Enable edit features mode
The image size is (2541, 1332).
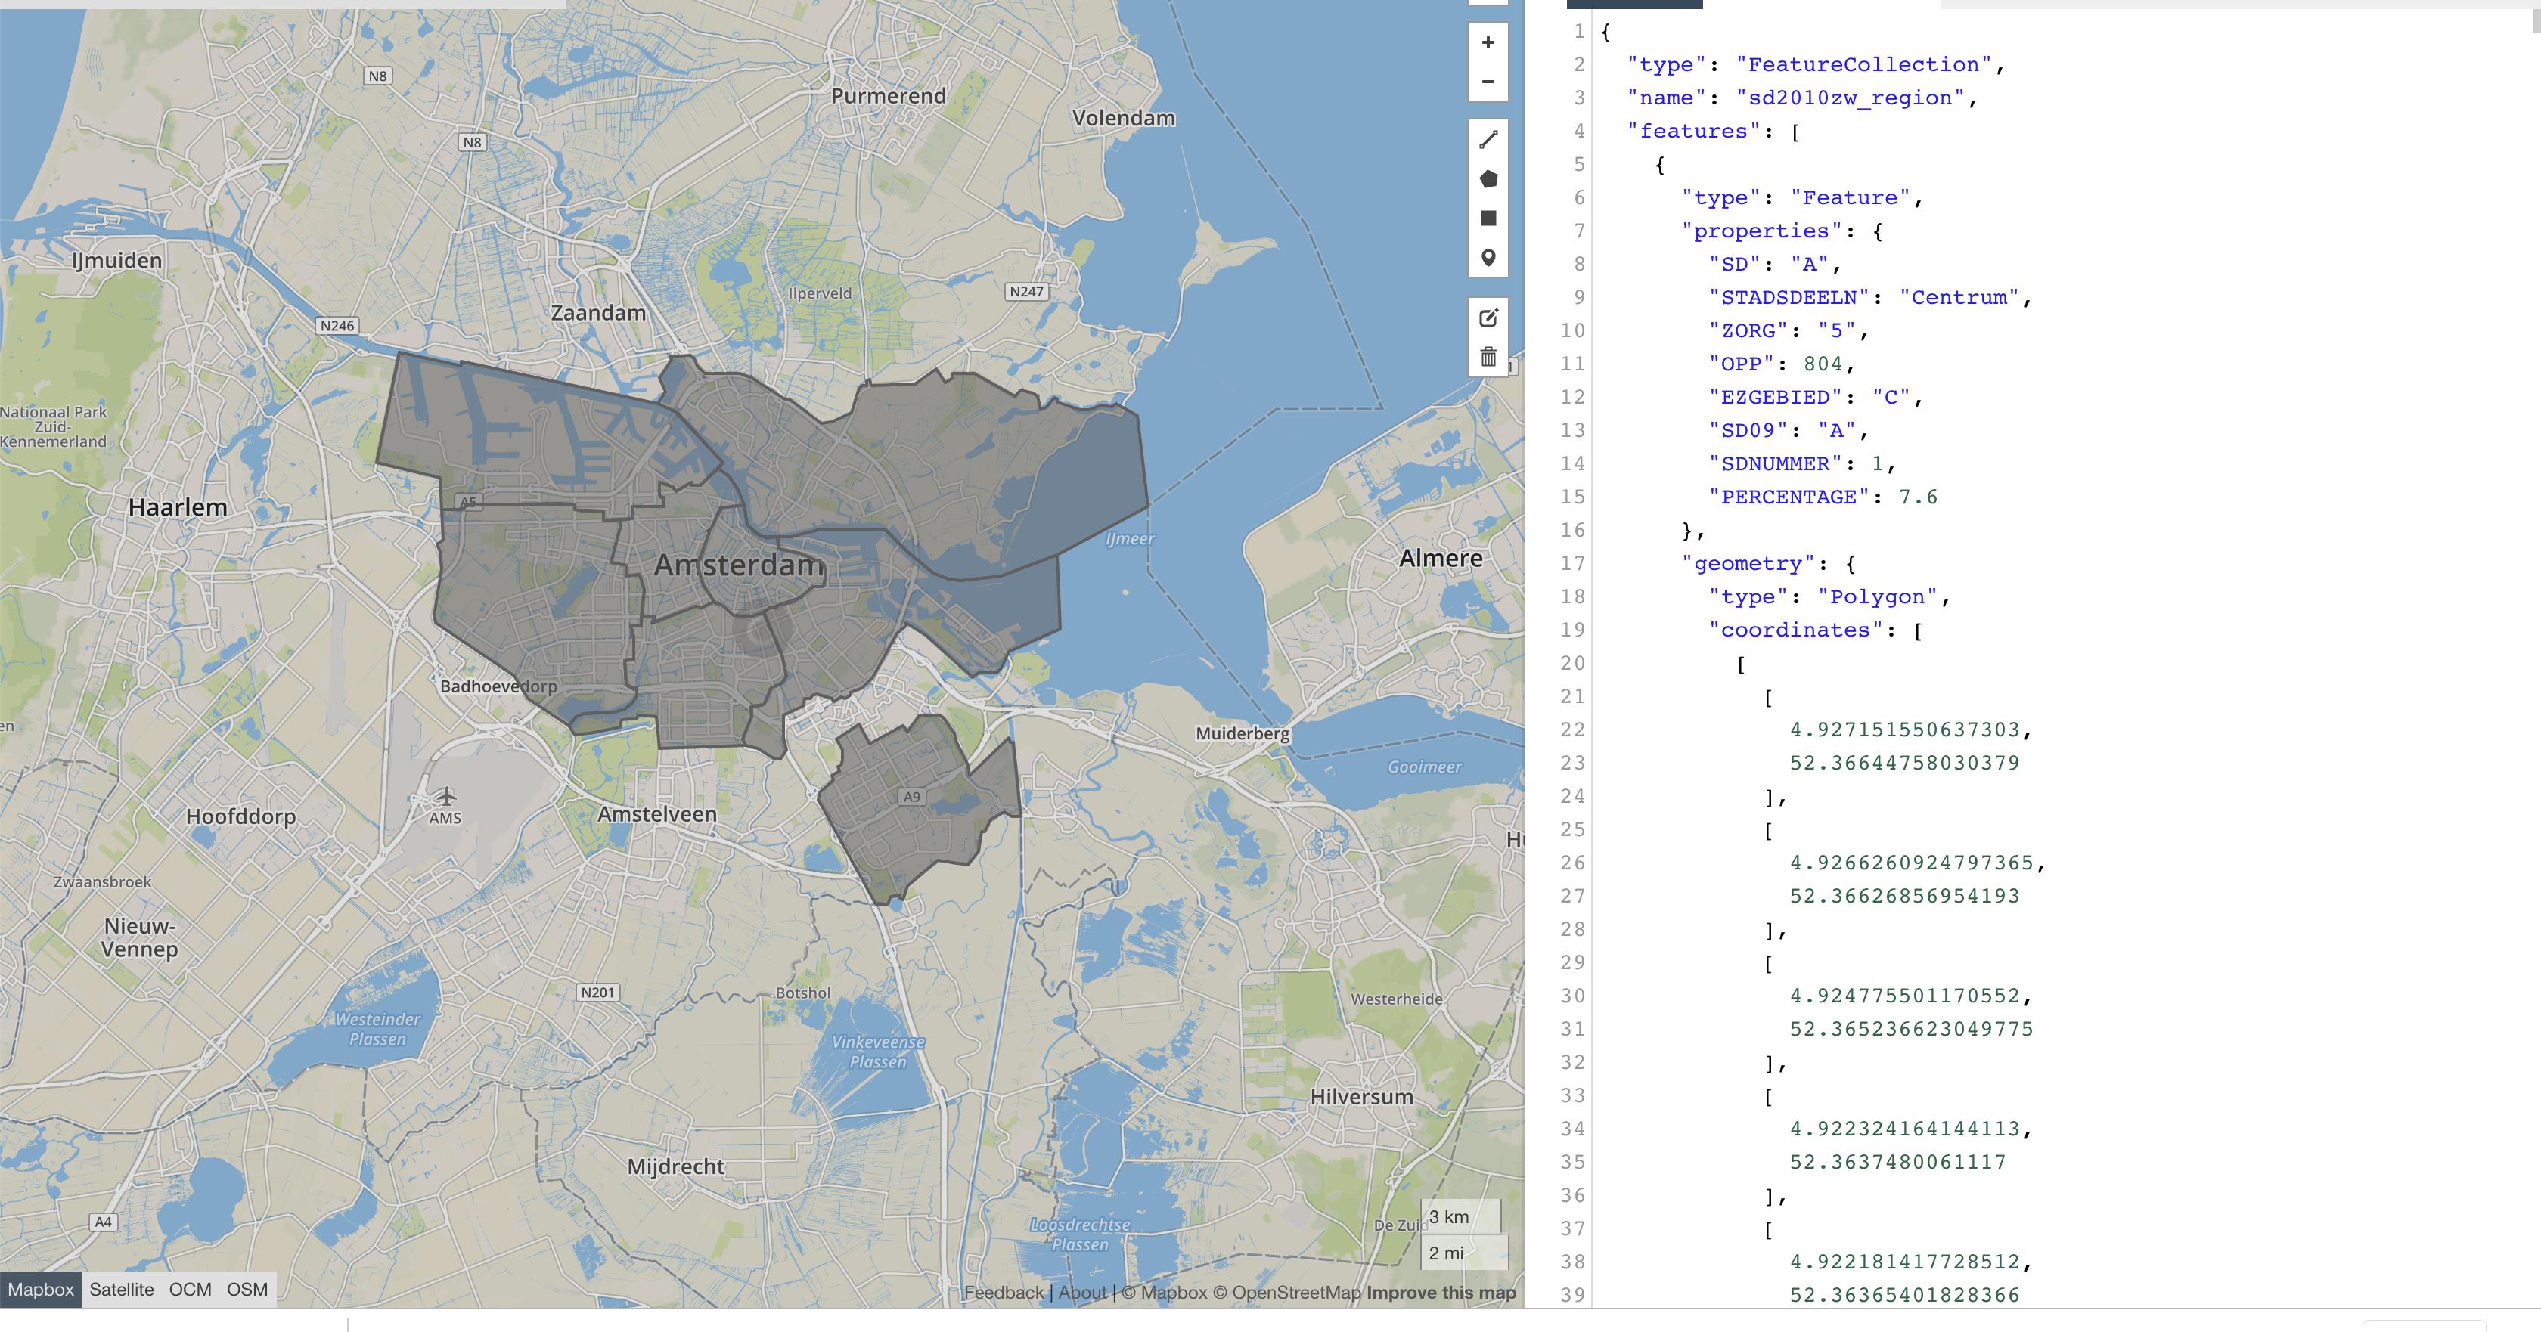coord(1488,318)
